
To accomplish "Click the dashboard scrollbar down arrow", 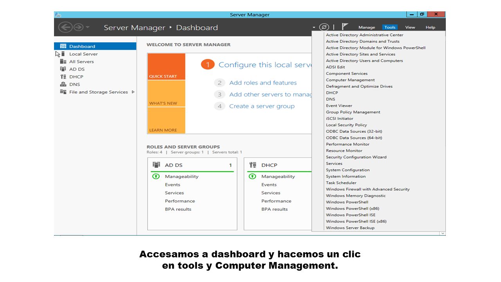I will click(x=443, y=233).
